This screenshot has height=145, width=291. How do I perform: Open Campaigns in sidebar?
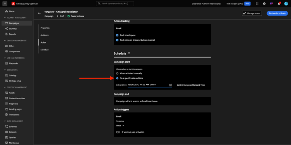click(17, 23)
